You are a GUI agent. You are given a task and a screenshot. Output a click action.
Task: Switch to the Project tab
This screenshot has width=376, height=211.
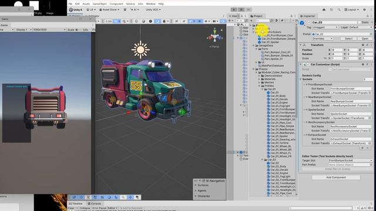pos(256,16)
